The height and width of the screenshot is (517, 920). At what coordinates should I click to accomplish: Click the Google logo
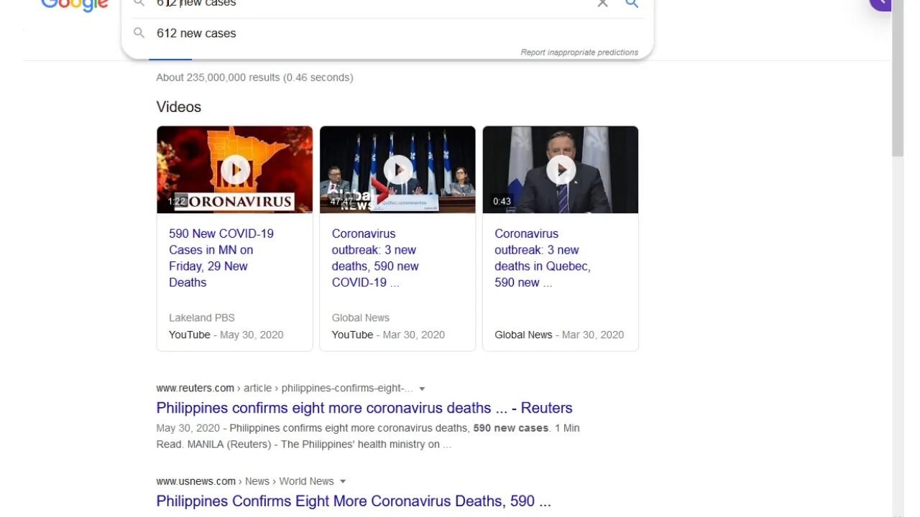pos(75,6)
